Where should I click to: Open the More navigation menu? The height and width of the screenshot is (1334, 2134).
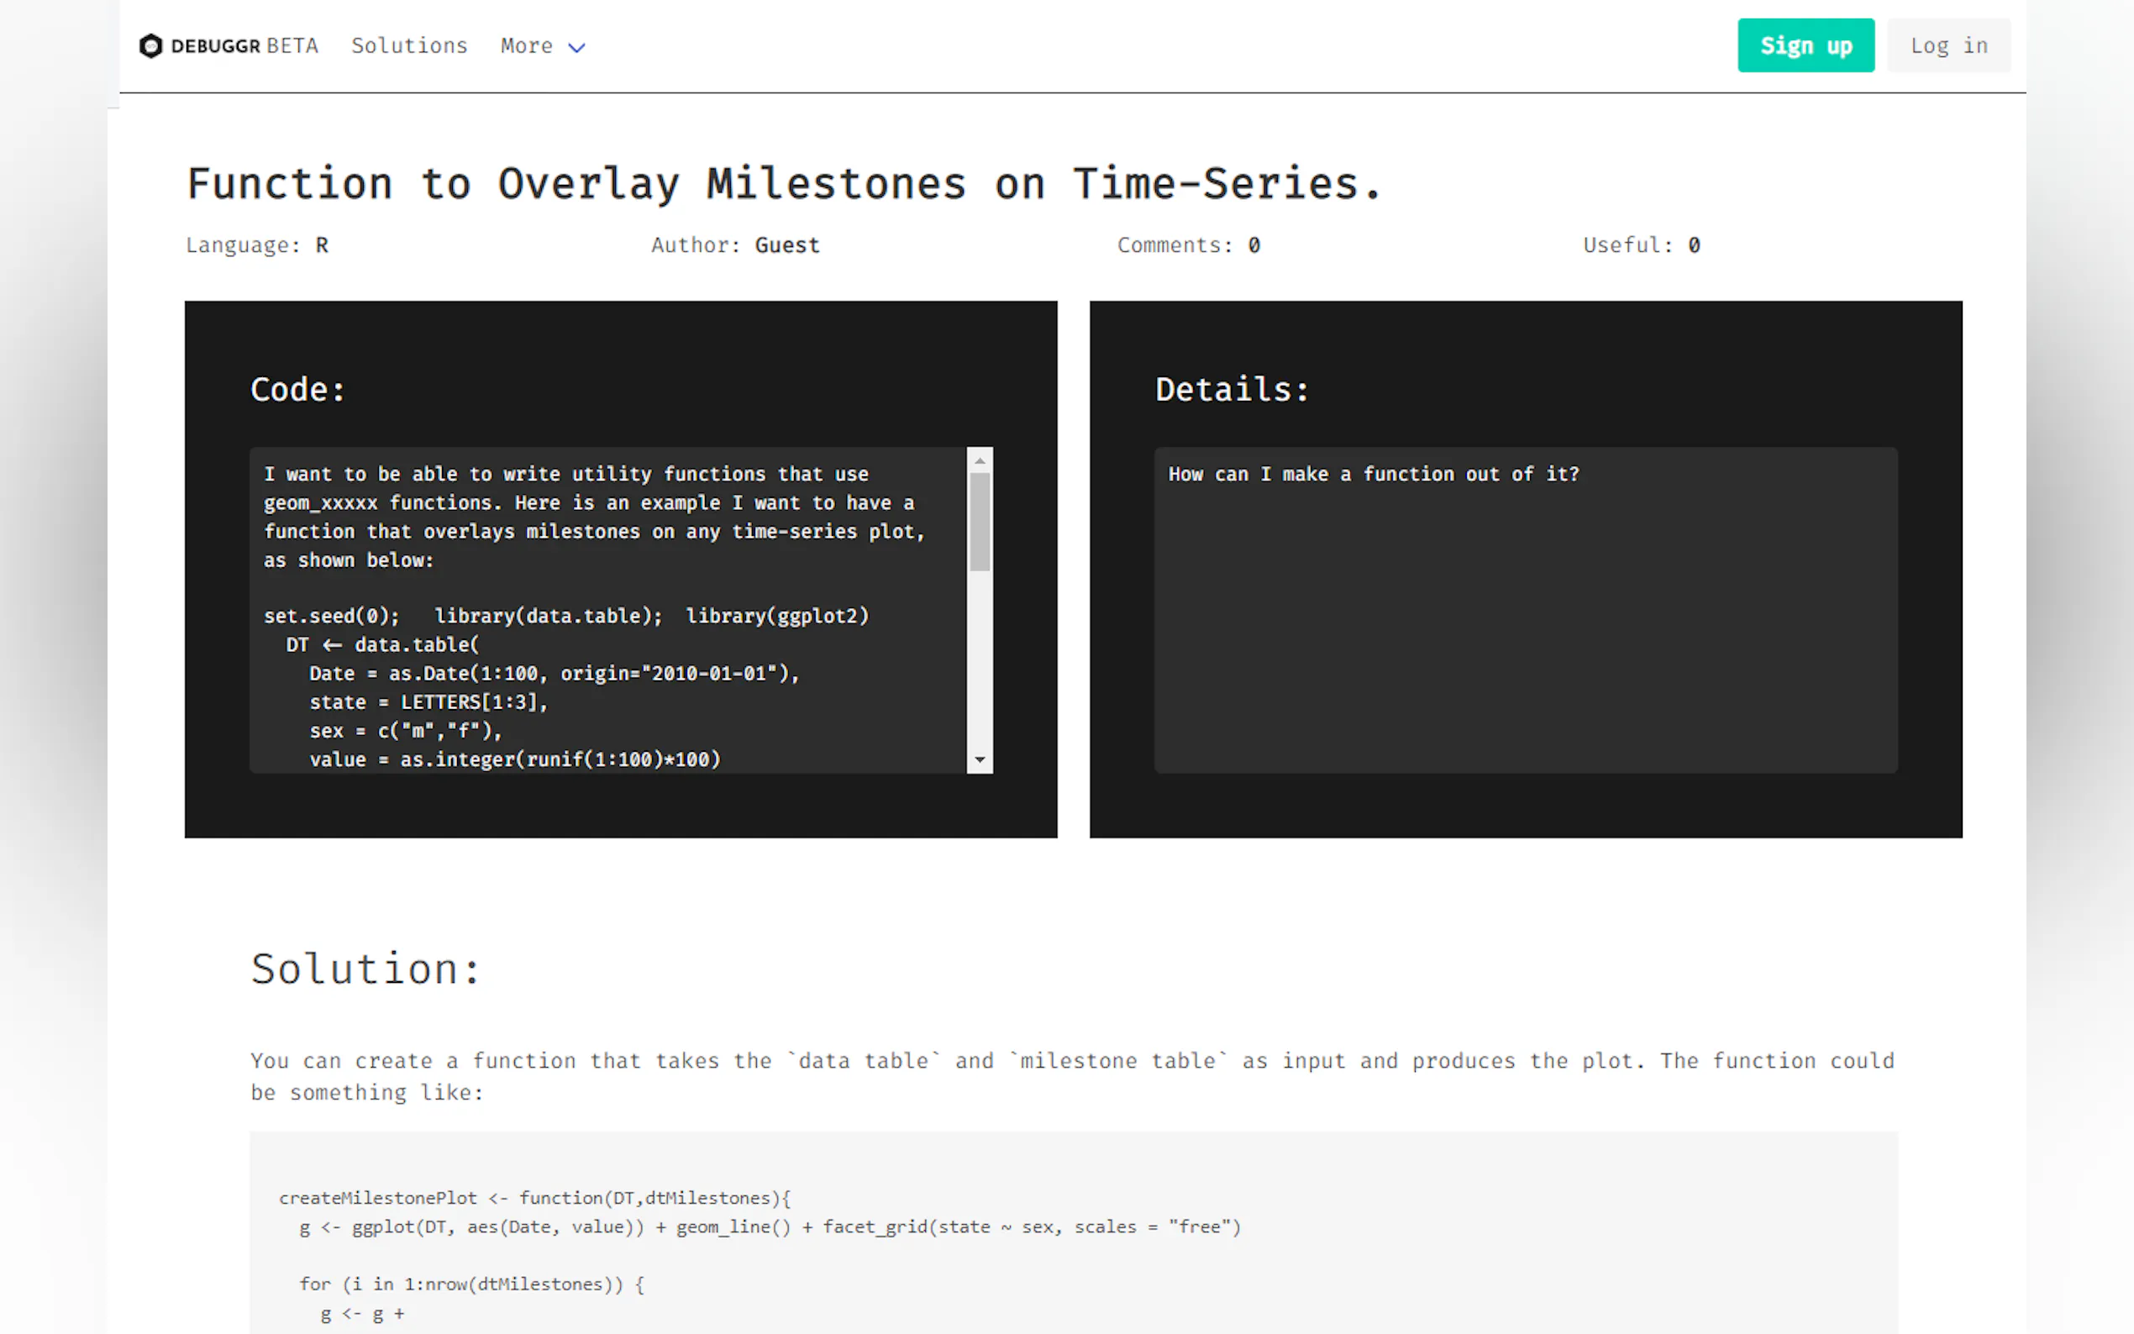(x=527, y=46)
